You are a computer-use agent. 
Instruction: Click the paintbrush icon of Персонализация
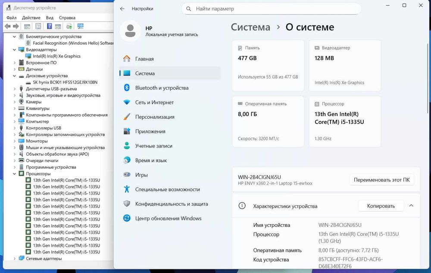tap(126, 117)
